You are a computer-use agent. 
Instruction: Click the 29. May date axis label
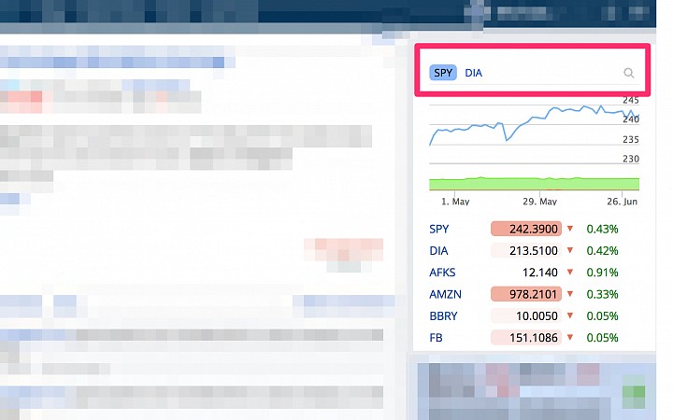click(x=539, y=202)
